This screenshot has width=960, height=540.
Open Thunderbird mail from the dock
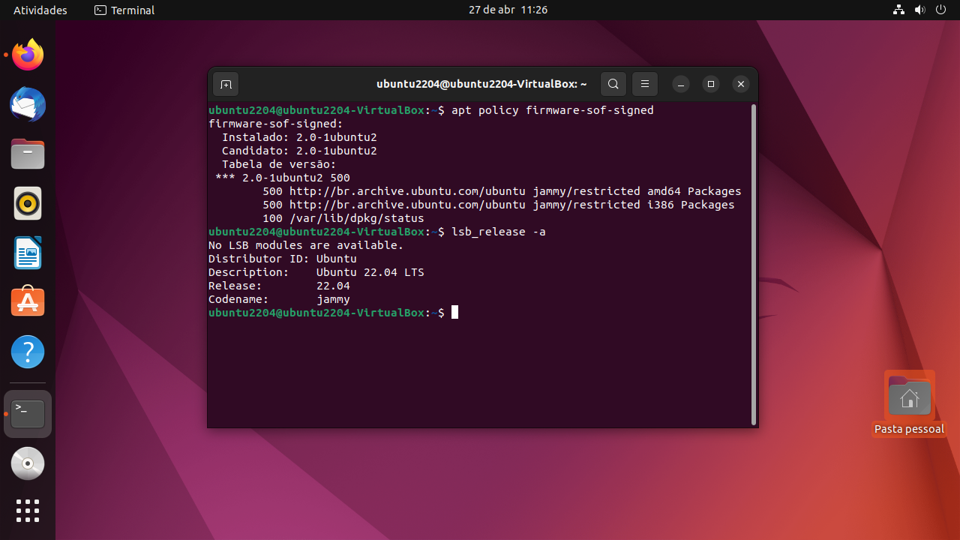pos(28,104)
